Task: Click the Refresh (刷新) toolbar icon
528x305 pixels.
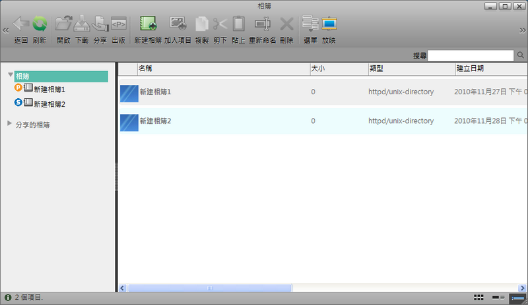Action: pyautogui.click(x=40, y=25)
